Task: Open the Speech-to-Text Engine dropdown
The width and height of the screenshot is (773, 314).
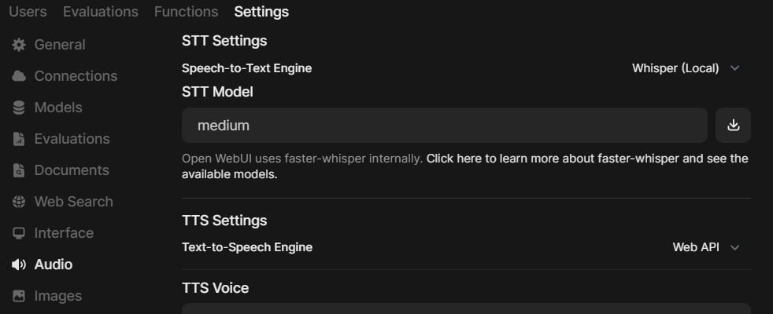Action: click(685, 68)
